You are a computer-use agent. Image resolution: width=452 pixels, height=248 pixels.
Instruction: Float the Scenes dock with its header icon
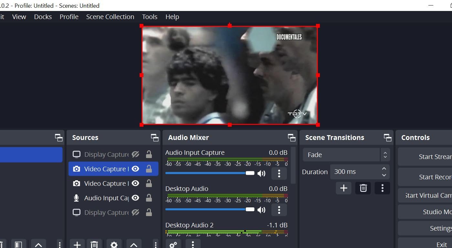(59, 138)
